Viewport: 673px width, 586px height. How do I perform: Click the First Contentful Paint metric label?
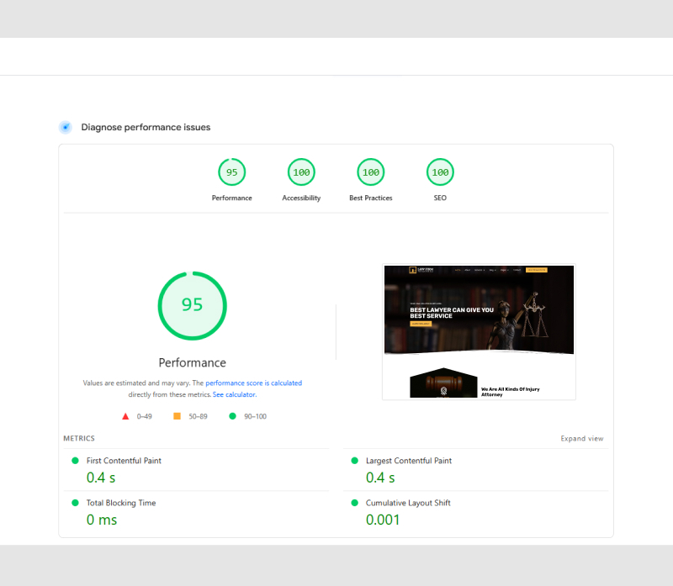click(x=124, y=461)
